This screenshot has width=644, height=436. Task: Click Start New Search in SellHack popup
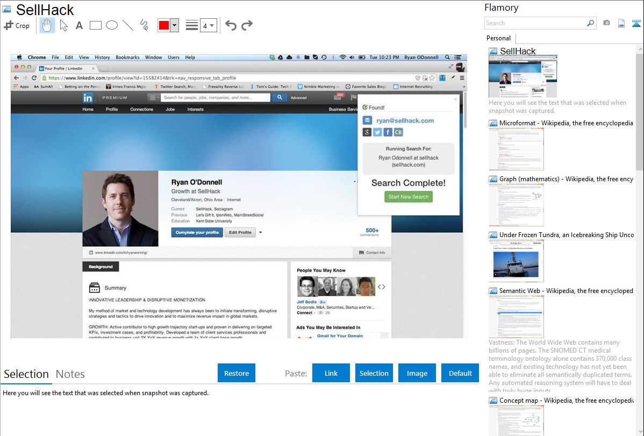point(408,197)
